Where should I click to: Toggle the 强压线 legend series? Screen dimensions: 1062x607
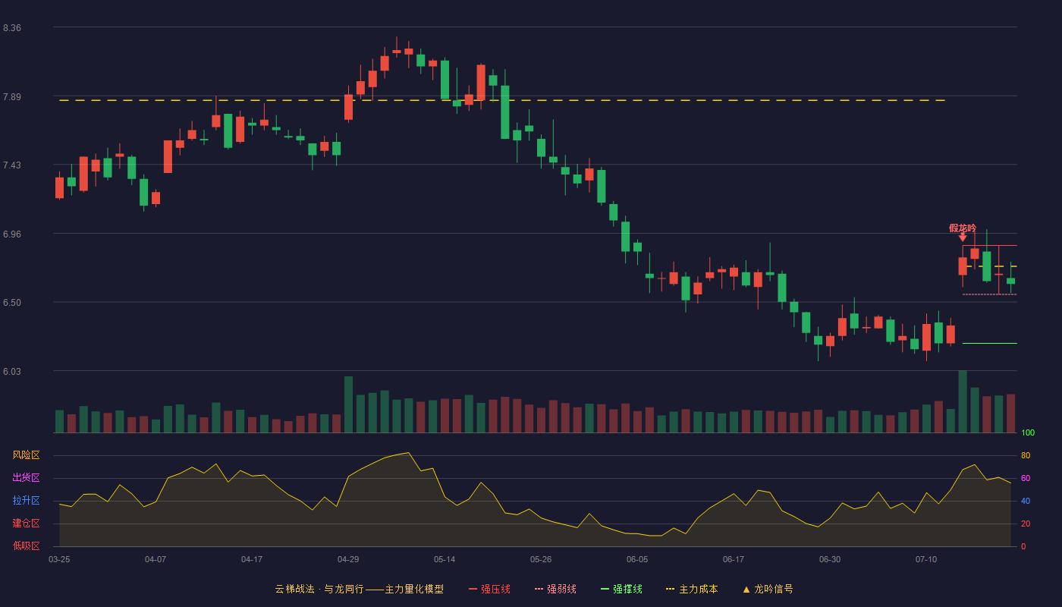coord(489,589)
